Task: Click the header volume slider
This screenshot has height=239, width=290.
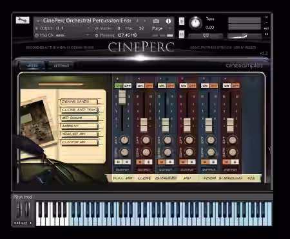Action: pos(244,36)
